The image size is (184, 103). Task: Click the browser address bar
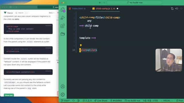(x=48, y=7)
